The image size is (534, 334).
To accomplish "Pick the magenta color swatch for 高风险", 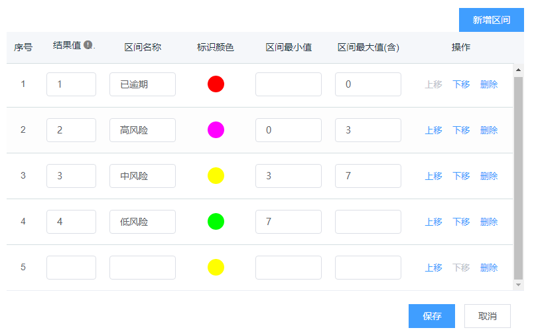I will click(216, 130).
